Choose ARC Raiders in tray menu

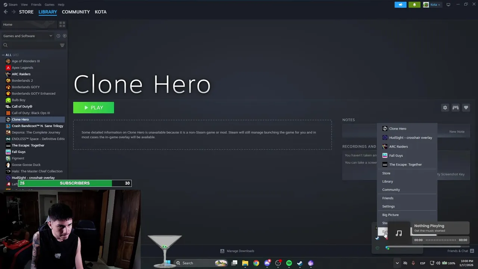[x=407, y=146]
